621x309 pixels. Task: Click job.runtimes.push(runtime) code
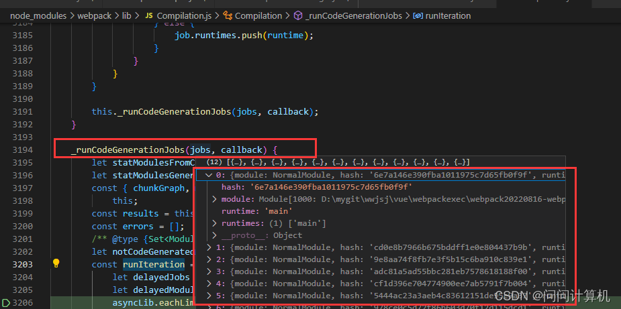[244, 36]
